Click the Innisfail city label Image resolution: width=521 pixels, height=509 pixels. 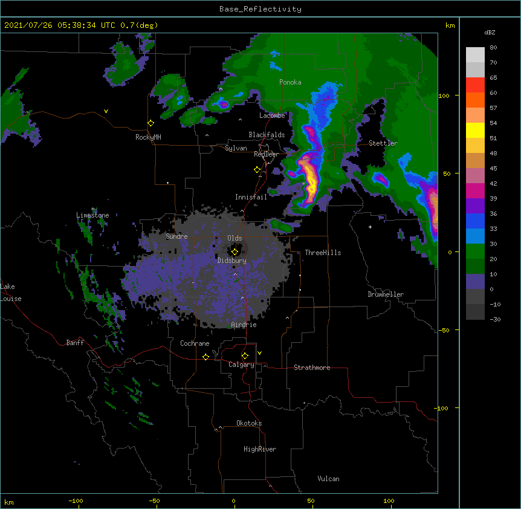[251, 197]
